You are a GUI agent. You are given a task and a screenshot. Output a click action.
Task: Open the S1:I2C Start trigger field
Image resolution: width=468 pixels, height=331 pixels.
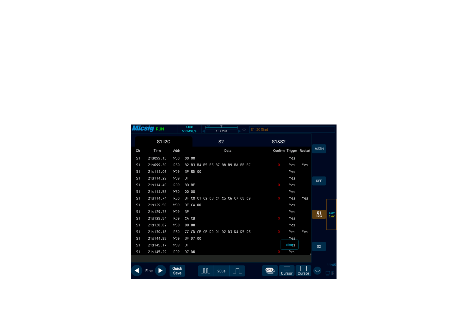pyautogui.click(x=292, y=129)
